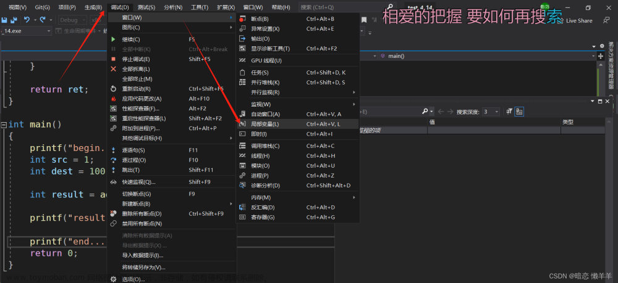
Task: Click Attach to Process (附加到进程)
Action: pyautogui.click(x=172, y=128)
